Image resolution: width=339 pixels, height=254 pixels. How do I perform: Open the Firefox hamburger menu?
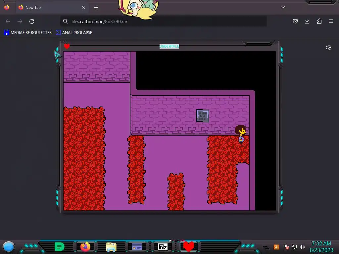pyautogui.click(x=331, y=21)
